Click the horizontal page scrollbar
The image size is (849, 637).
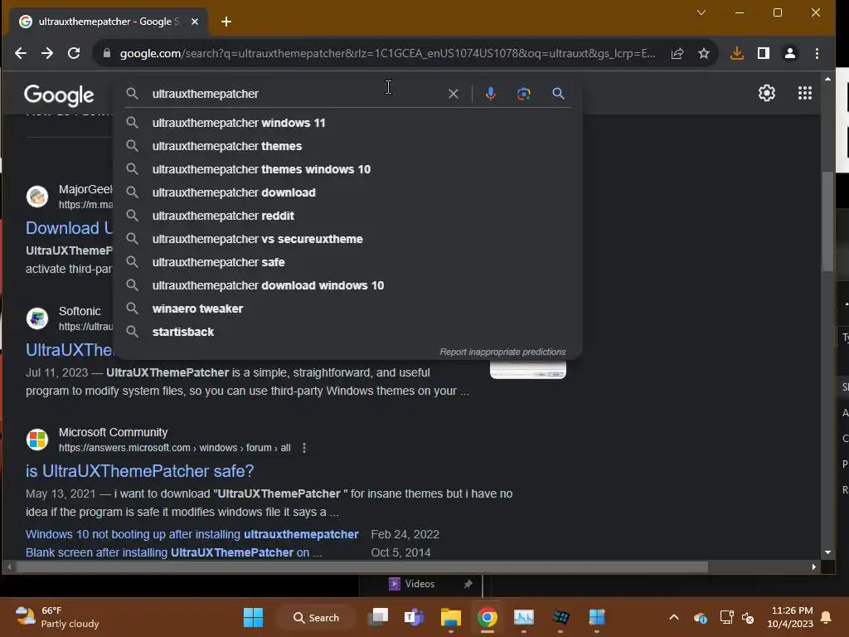(361, 567)
